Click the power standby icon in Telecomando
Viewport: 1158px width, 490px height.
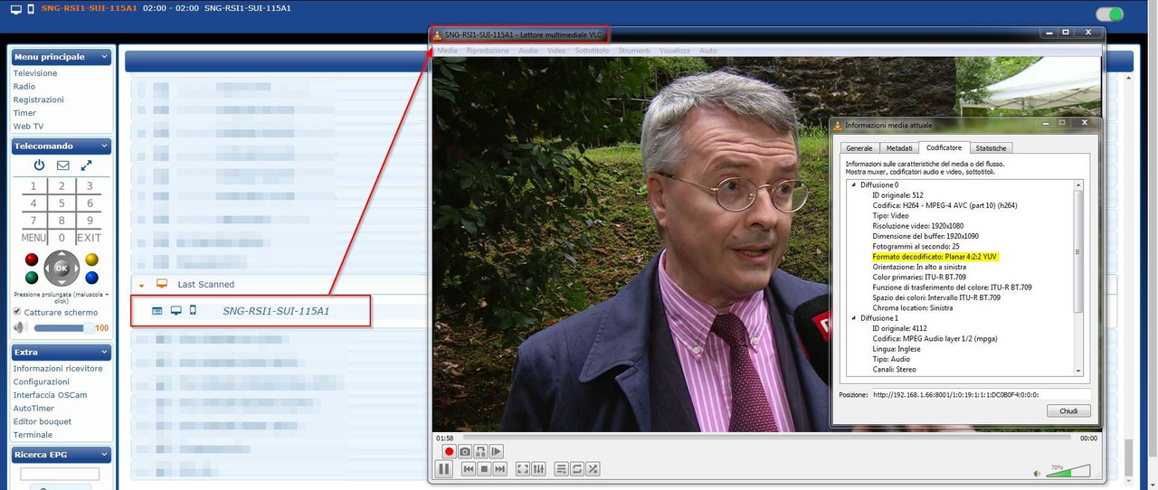point(39,165)
